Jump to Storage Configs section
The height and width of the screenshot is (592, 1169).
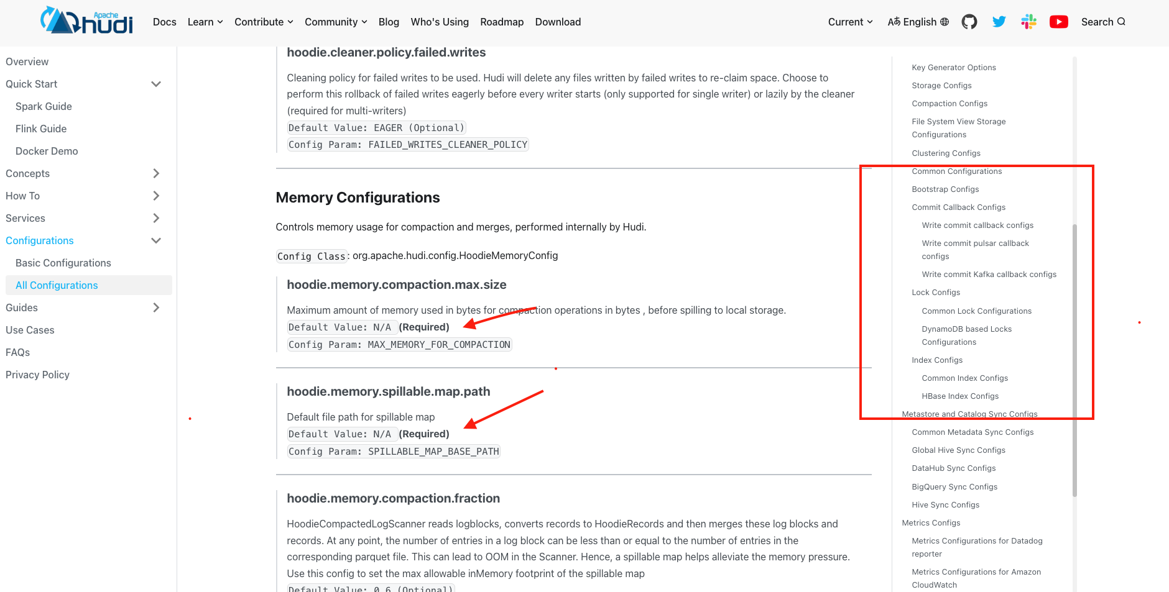point(941,85)
